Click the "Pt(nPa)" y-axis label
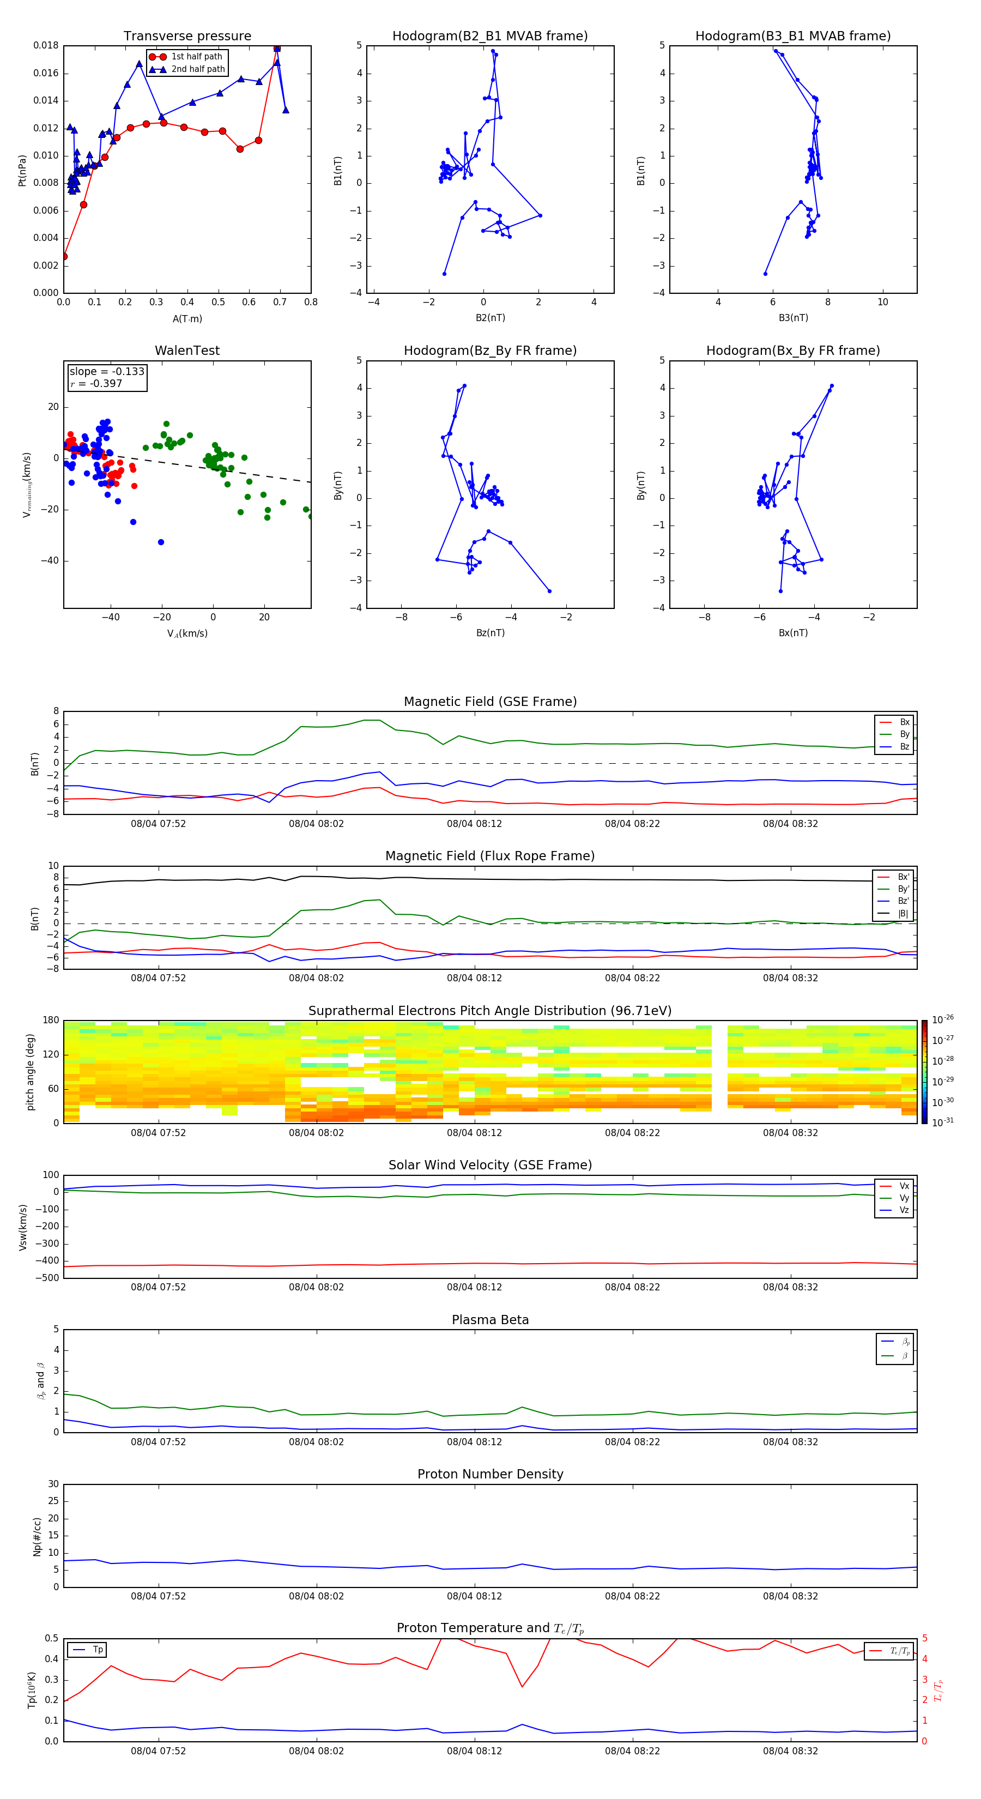Image resolution: width=981 pixels, height=1799 pixels. point(22,170)
